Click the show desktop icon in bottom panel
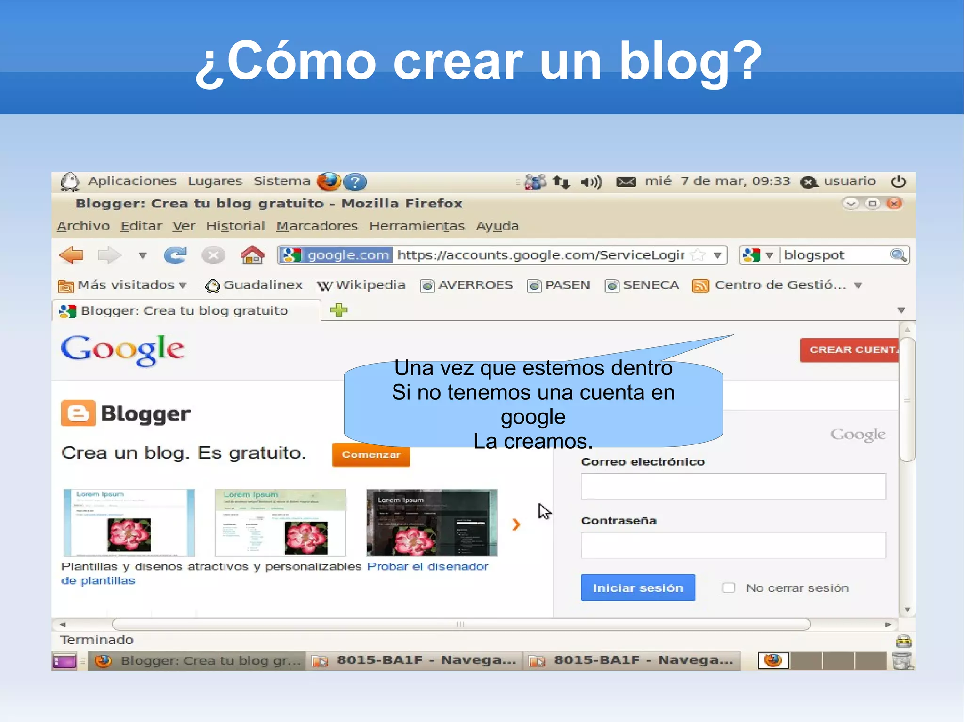This screenshot has height=722, width=964. (64, 661)
